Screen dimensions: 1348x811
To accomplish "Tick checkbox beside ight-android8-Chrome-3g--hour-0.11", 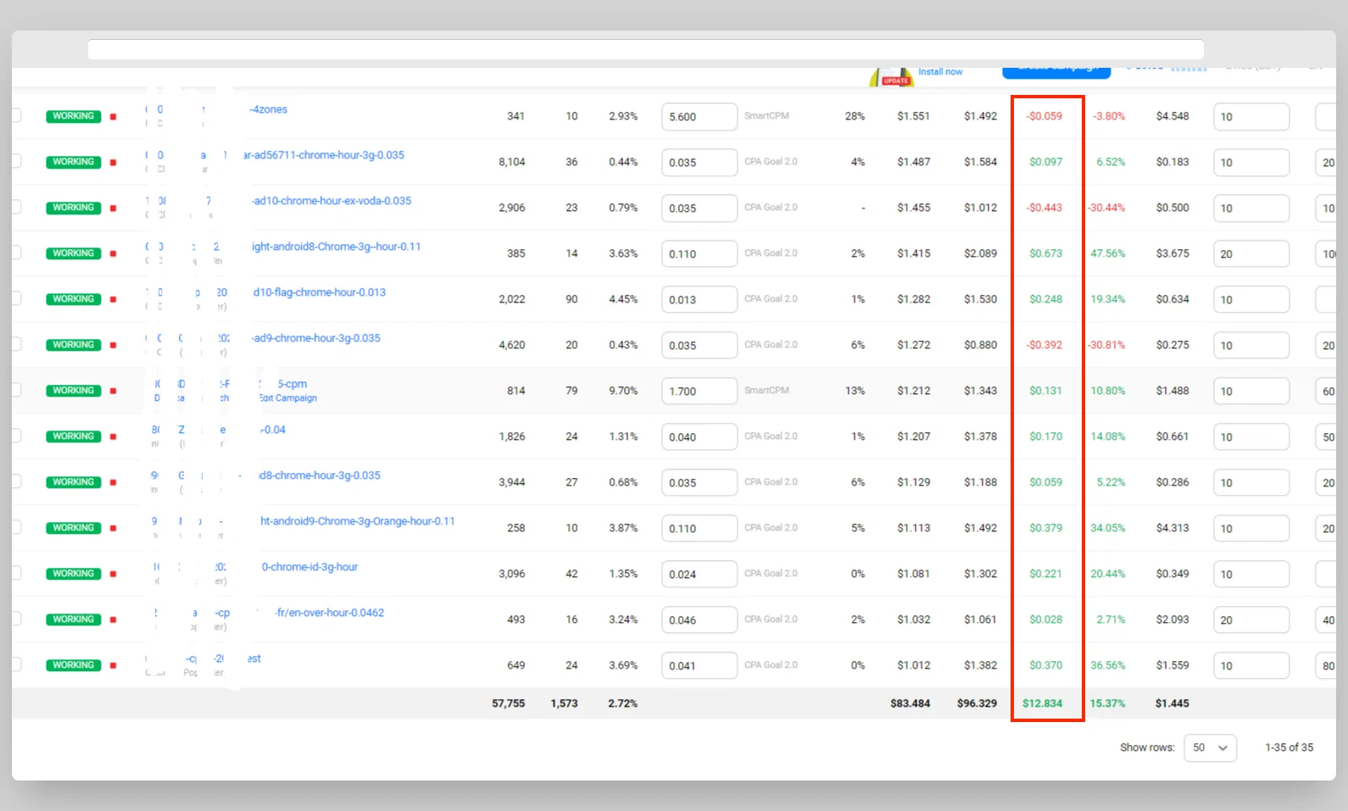I will (16, 253).
